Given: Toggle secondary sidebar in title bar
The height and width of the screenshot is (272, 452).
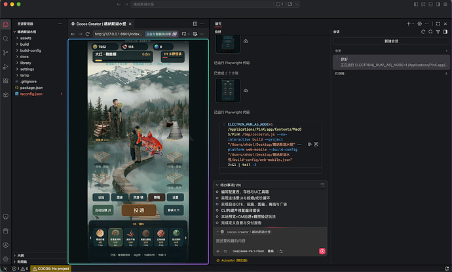Looking at the screenshot, I should 438,5.
